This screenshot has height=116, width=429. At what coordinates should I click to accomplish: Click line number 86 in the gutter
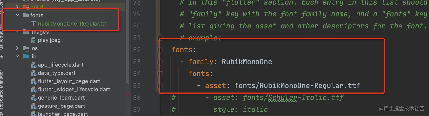point(137,98)
